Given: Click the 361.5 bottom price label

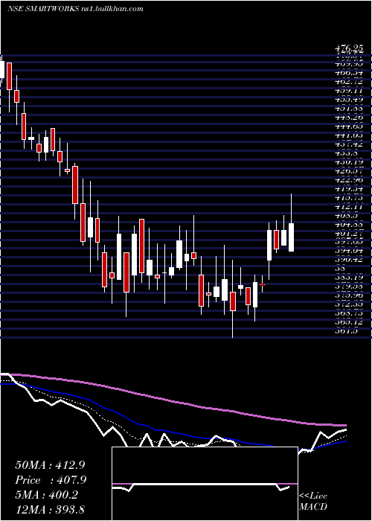Looking at the screenshot, I should pos(347,331).
